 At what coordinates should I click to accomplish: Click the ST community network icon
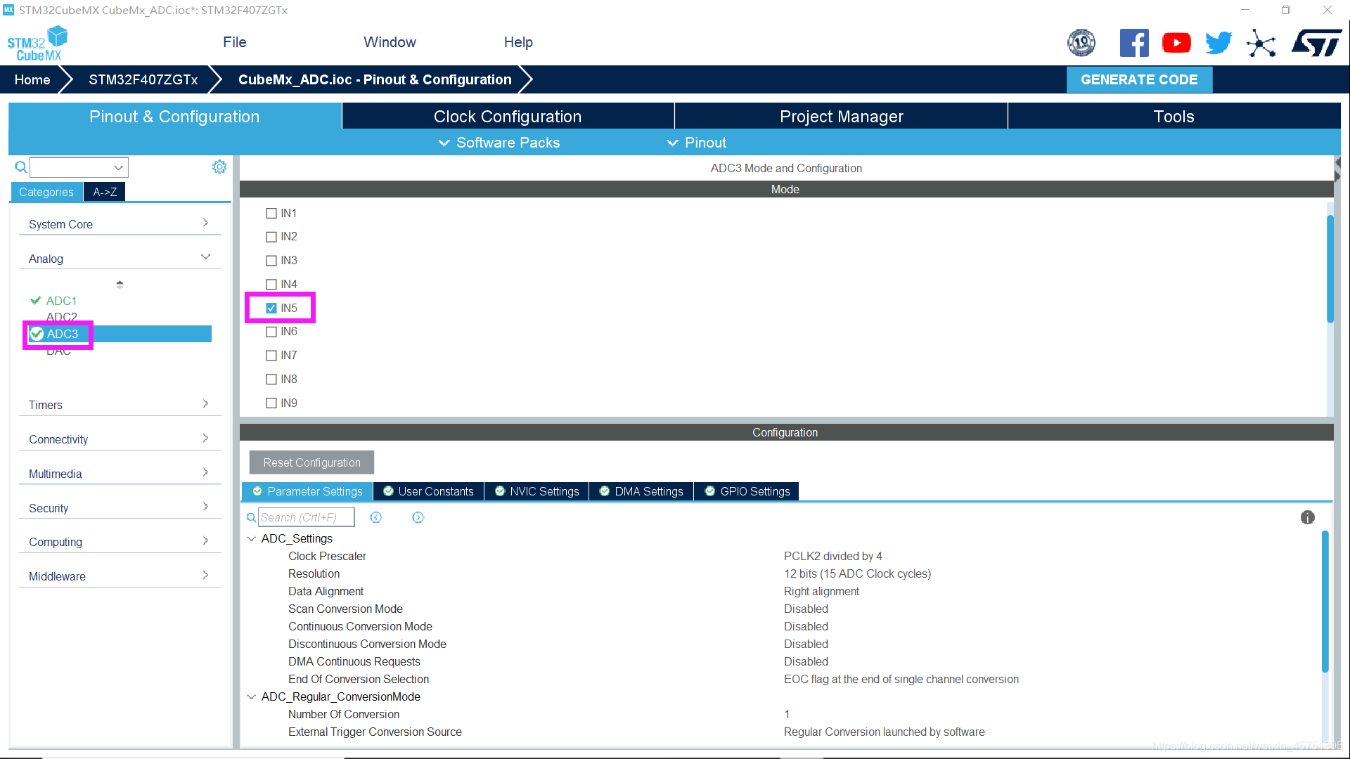1261,44
